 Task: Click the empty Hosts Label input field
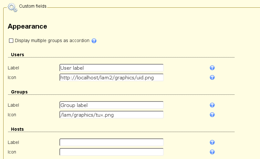pos(111,142)
